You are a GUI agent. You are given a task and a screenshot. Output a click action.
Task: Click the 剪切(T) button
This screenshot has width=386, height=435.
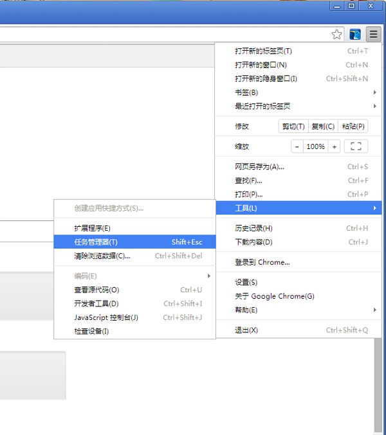tap(293, 127)
